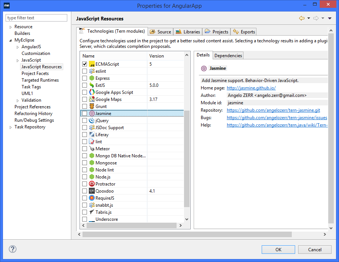Enable the Node.js module checkbox
The height and width of the screenshot is (262, 339).
pyautogui.click(x=85, y=177)
